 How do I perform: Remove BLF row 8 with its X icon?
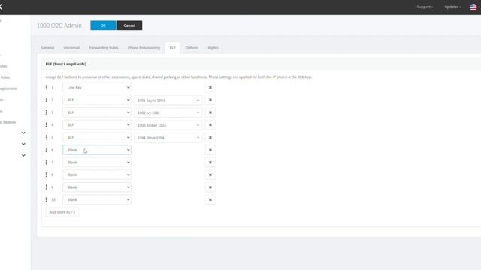click(x=210, y=175)
